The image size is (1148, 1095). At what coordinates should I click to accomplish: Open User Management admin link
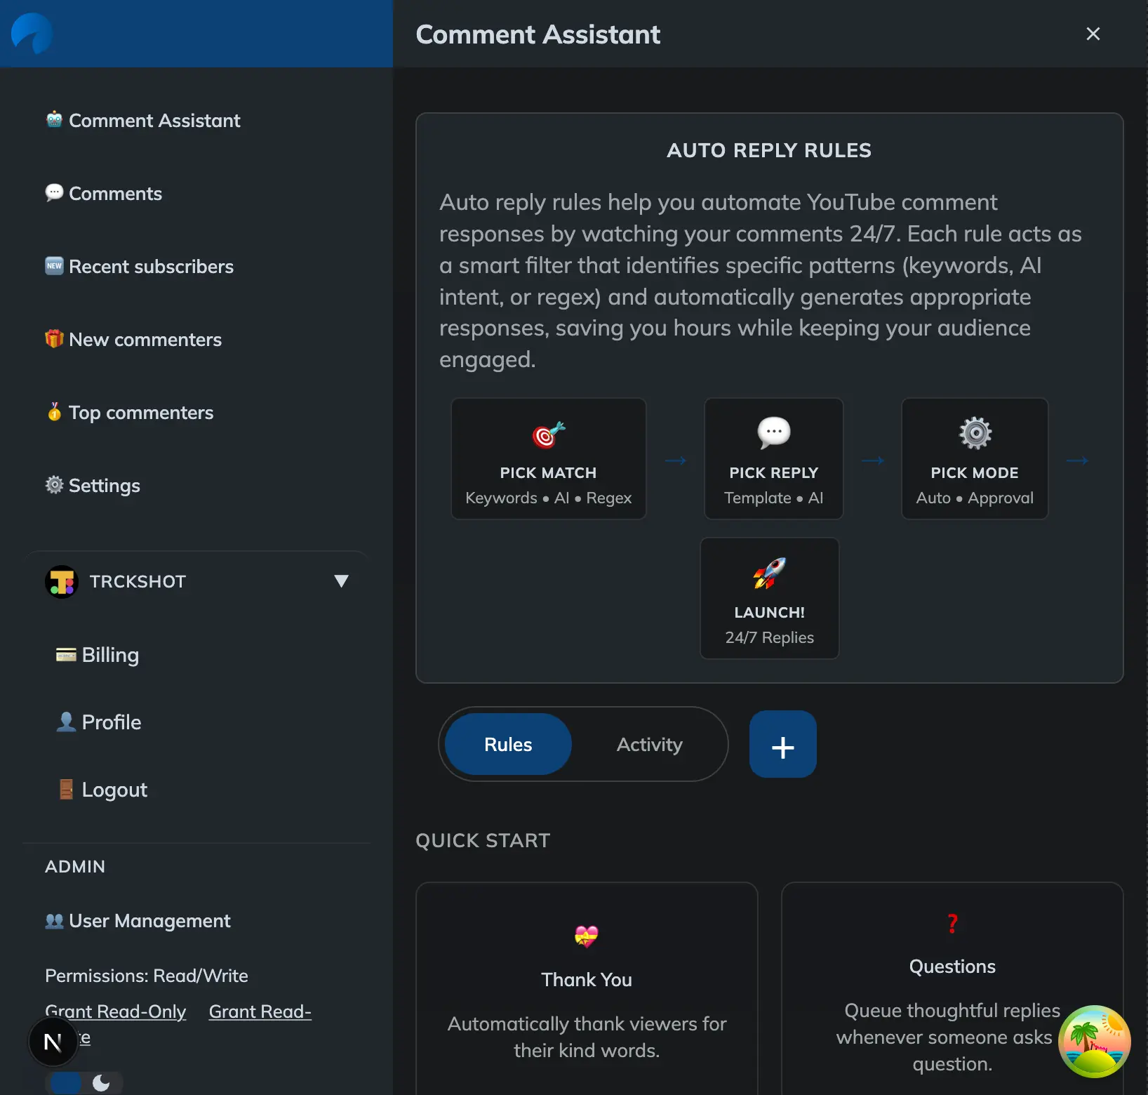(149, 921)
